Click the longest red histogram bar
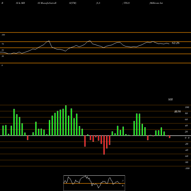 point(104,145)
